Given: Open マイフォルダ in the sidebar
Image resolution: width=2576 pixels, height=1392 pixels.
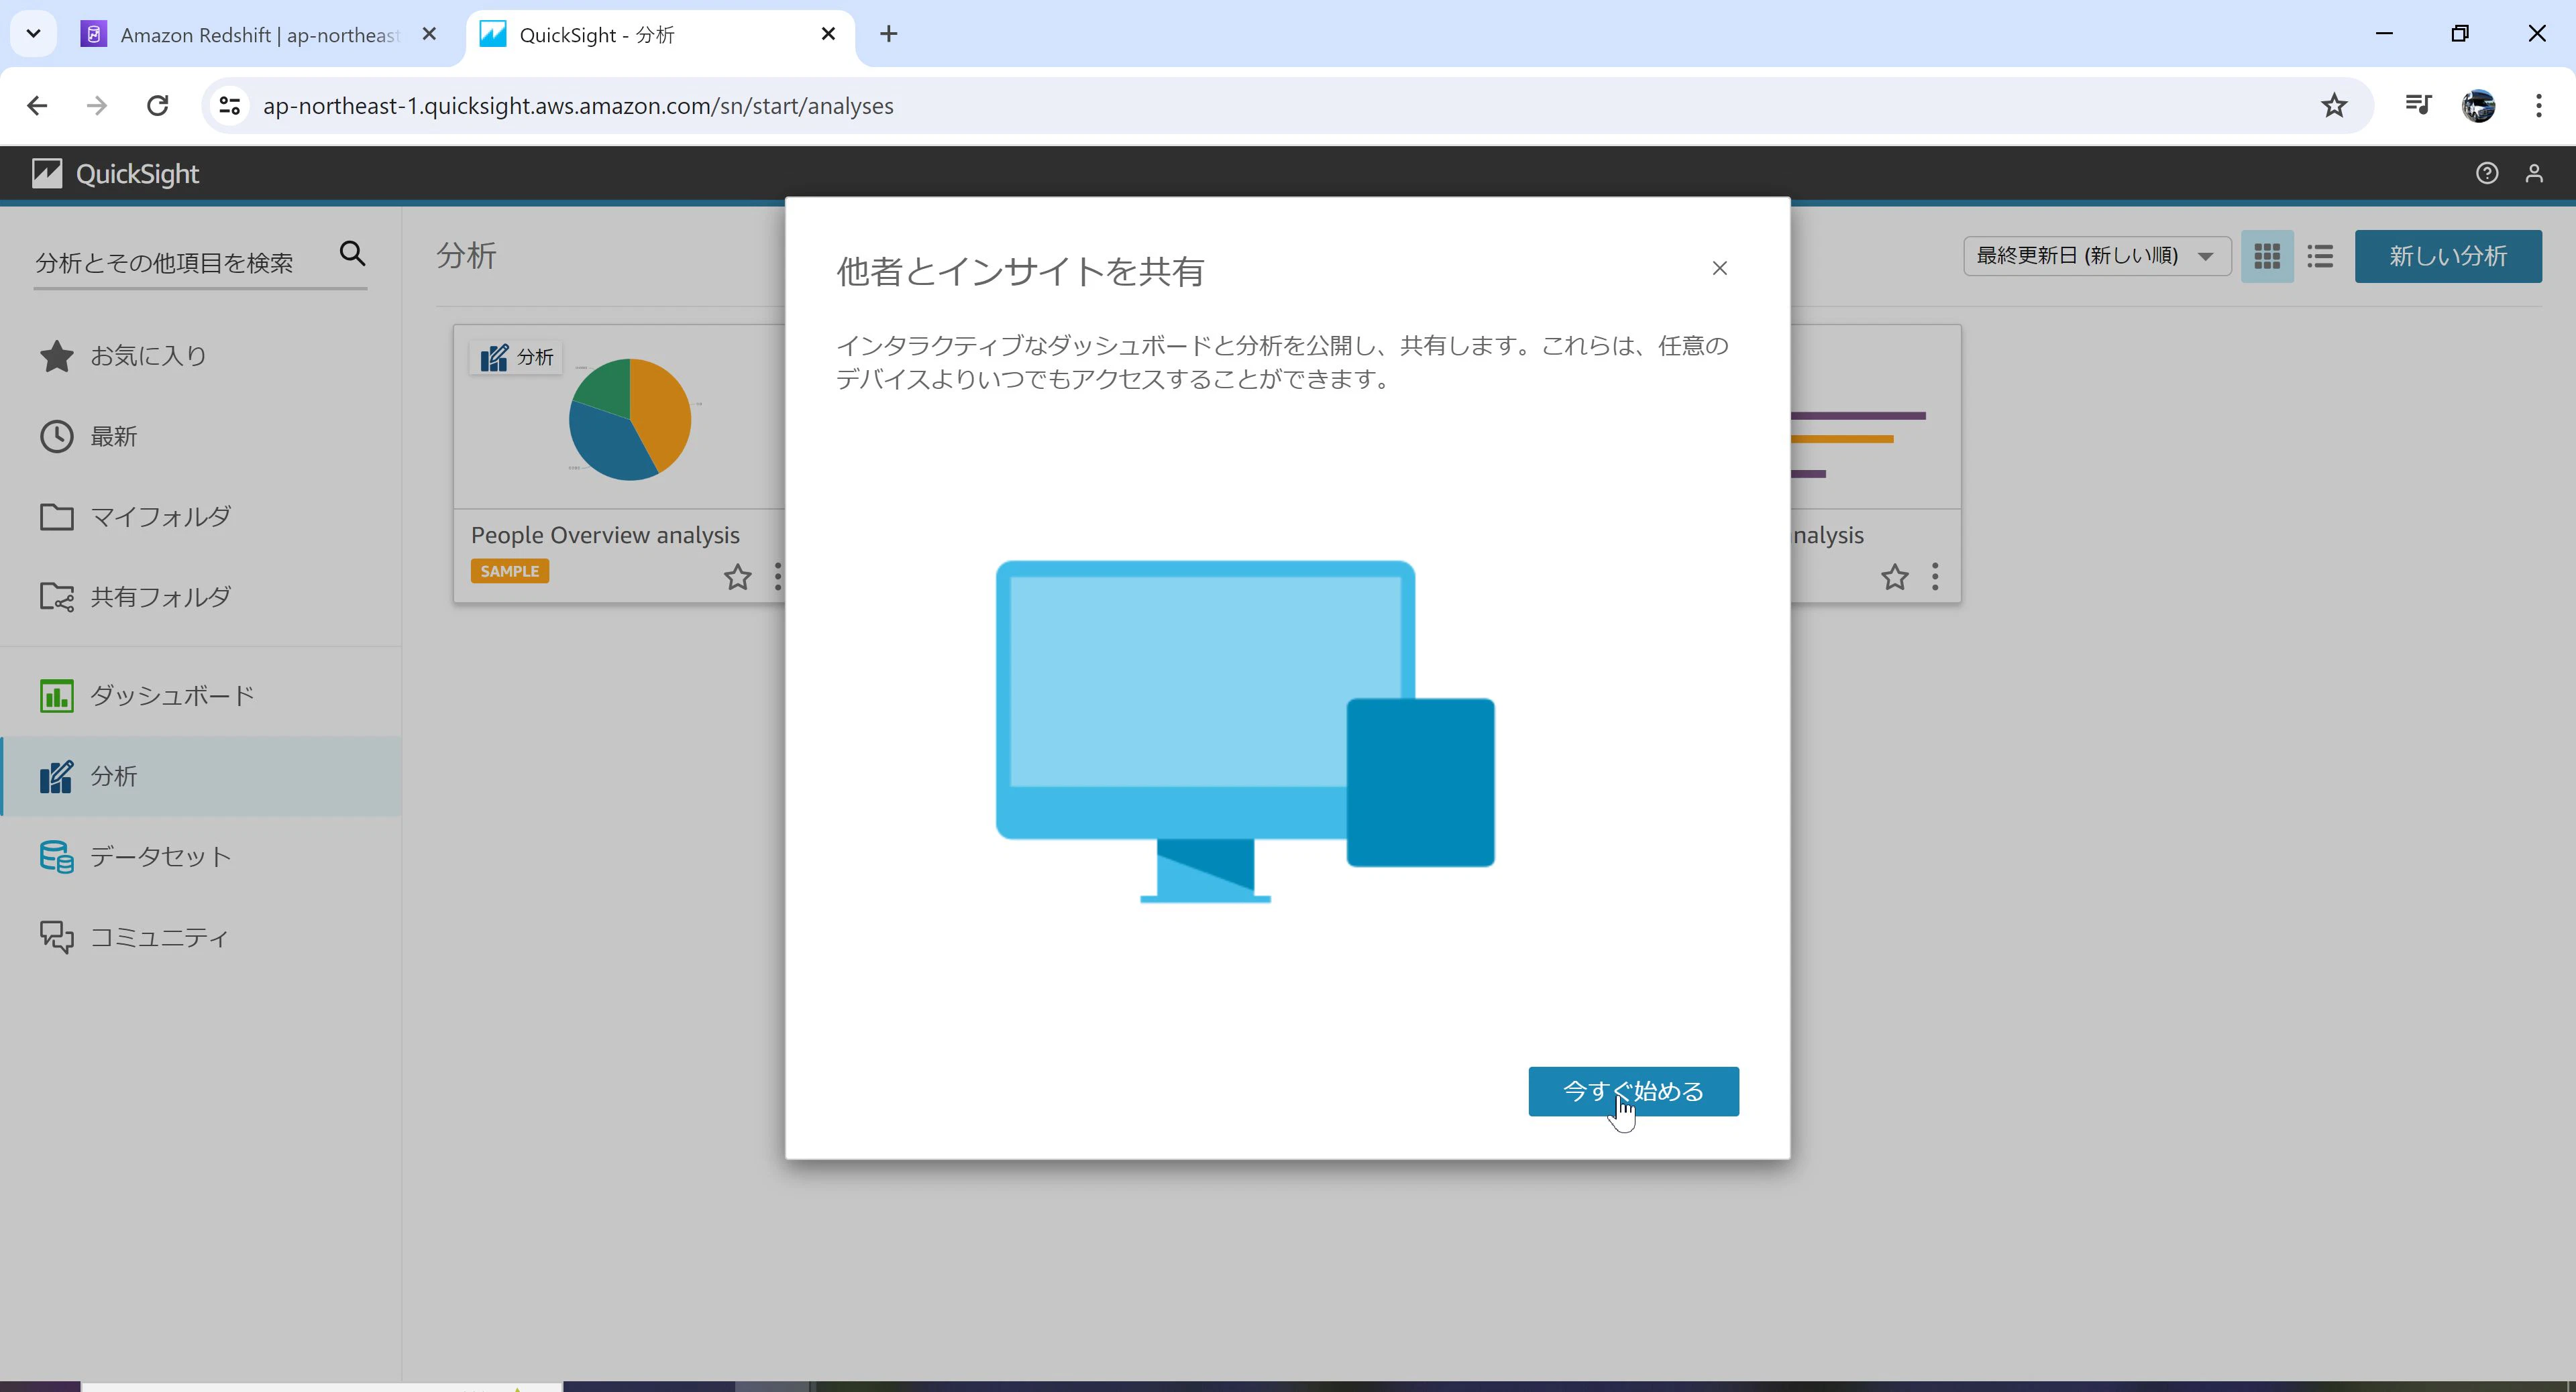Looking at the screenshot, I should point(200,516).
